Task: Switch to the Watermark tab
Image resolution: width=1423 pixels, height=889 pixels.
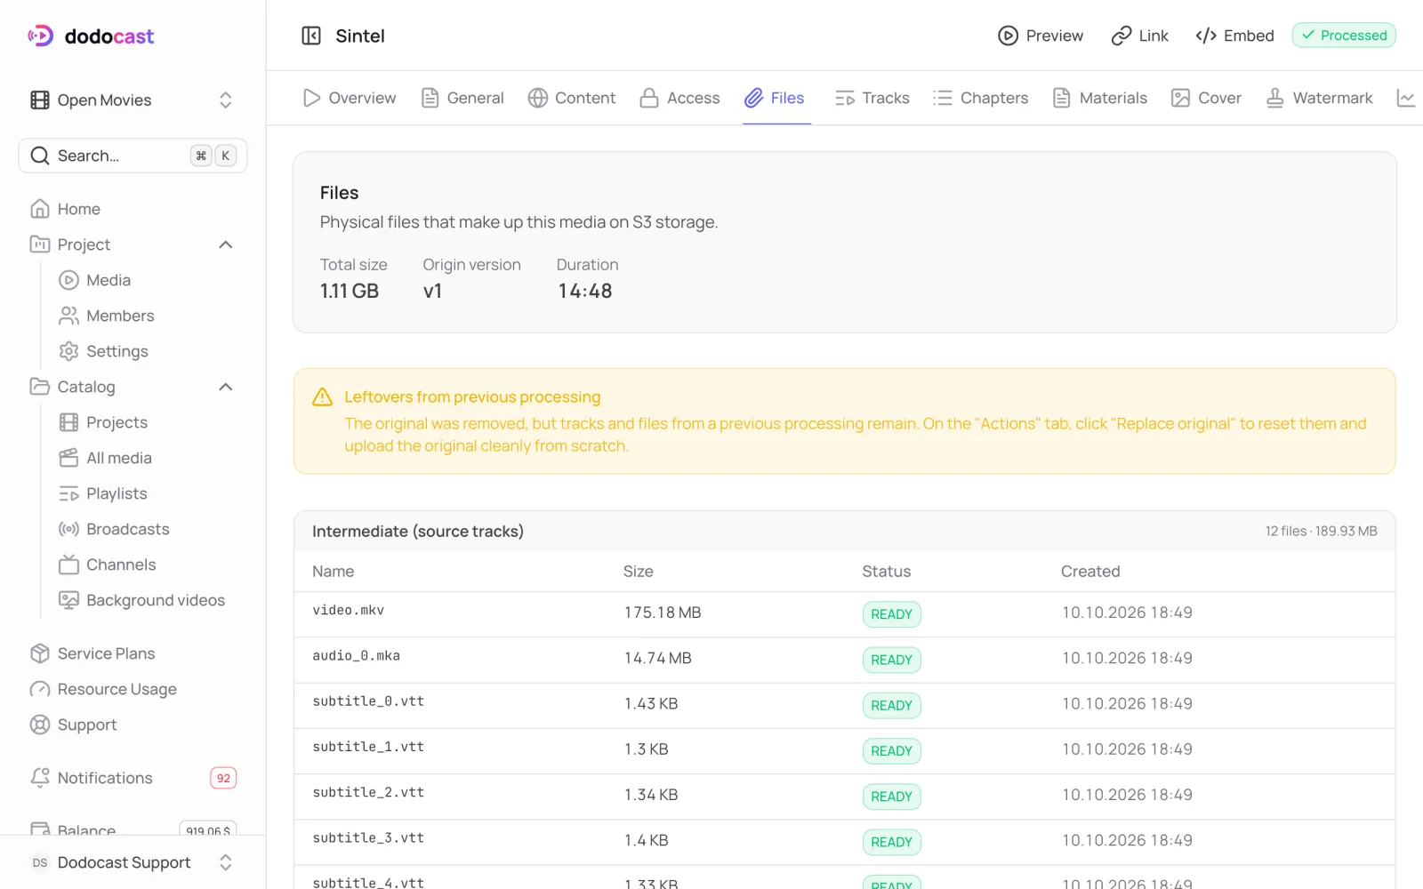Action: coord(1320,98)
